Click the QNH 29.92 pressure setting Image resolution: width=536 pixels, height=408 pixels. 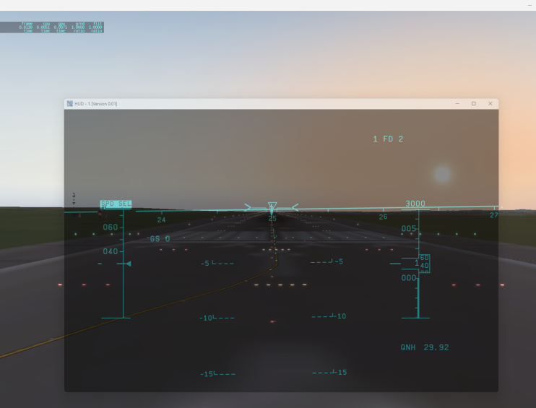click(x=425, y=347)
